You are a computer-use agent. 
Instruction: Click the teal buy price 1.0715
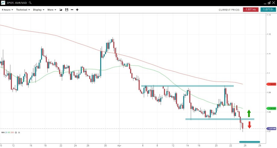(x=268, y=10)
